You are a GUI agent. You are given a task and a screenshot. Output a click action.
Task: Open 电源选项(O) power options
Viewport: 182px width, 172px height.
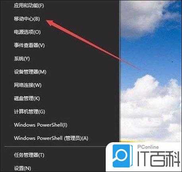pos(27,32)
